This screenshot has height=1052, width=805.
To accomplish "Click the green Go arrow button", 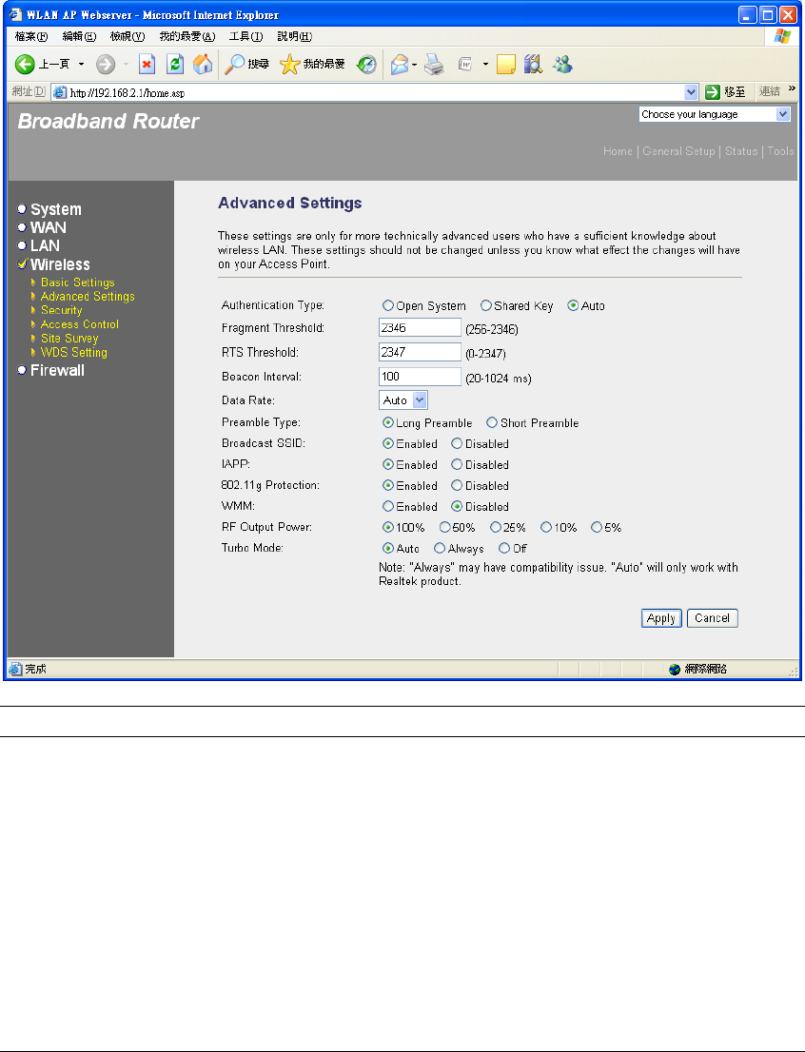I will click(713, 92).
